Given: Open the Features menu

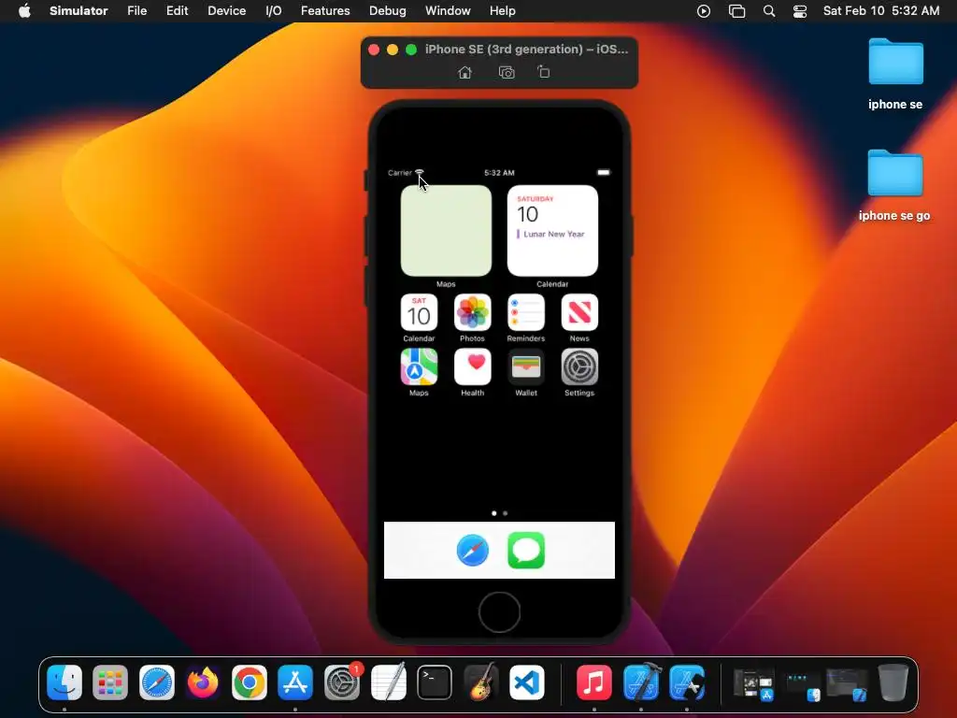Looking at the screenshot, I should pyautogui.click(x=325, y=11).
